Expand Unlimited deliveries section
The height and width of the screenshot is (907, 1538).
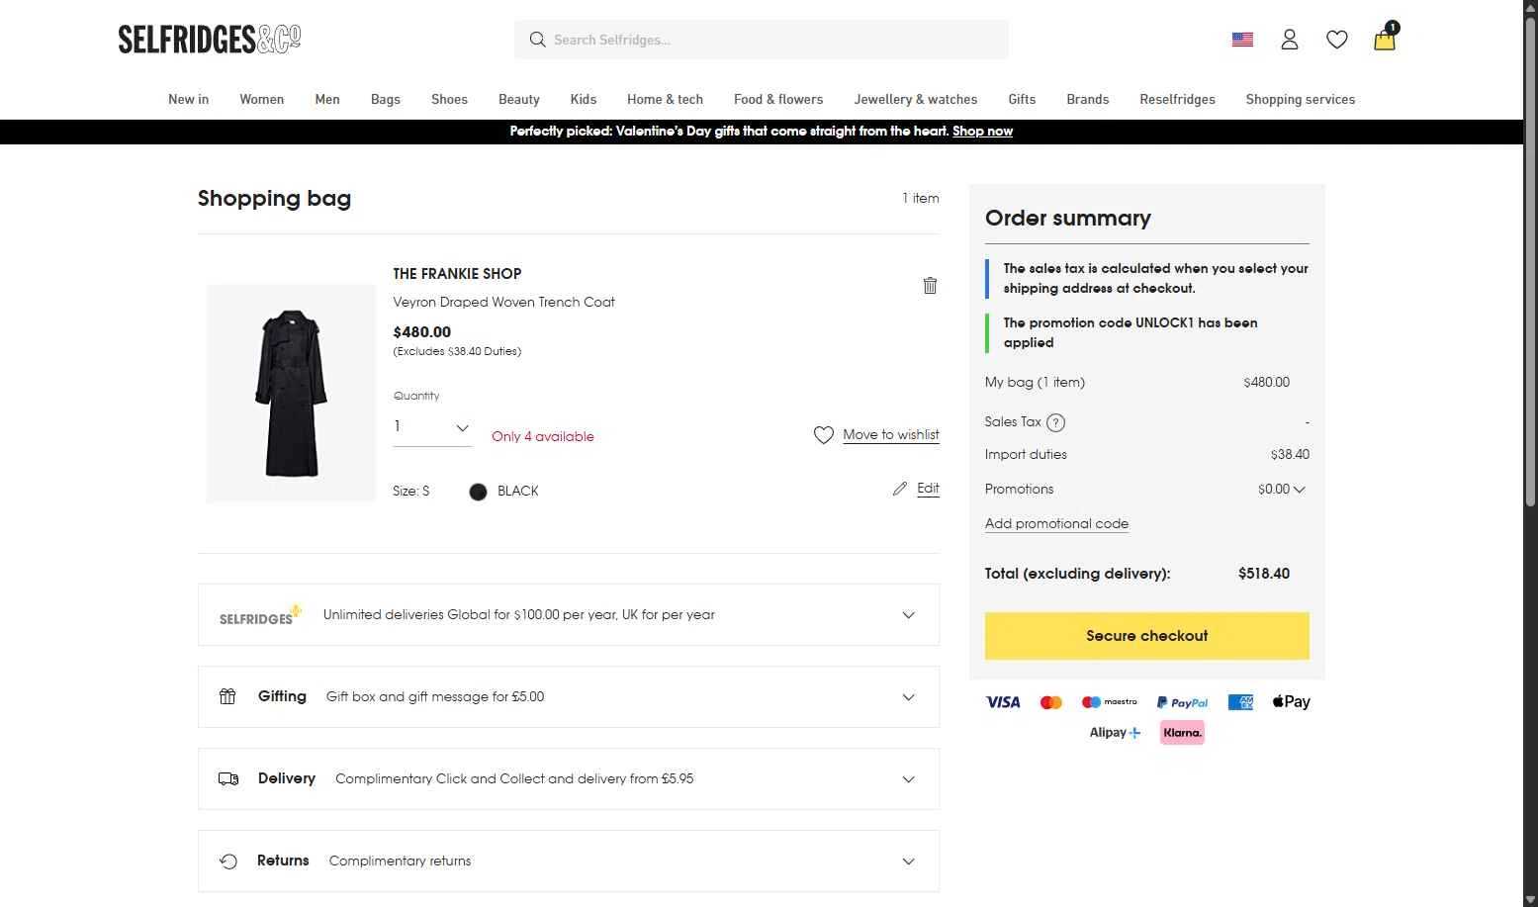pyautogui.click(x=569, y=615)
